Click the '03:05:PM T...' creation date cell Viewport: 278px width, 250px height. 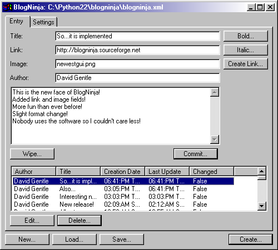pyautogui.click(x=122, y=189)
